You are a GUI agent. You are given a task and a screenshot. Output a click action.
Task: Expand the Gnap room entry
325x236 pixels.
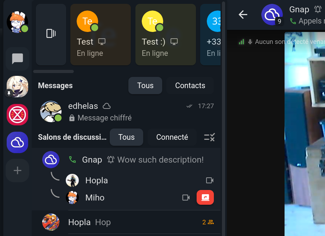pos(126,159)
